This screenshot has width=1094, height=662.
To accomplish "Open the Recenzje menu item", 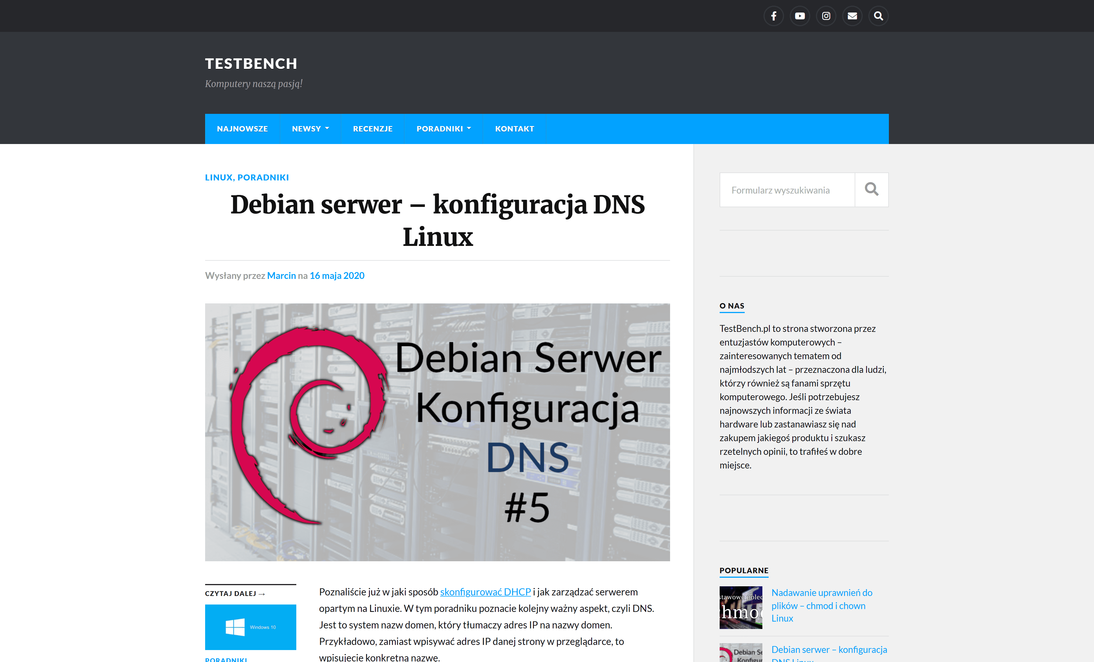I will point(373,129).
